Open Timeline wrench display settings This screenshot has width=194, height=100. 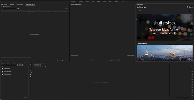(x=45, y=67)
